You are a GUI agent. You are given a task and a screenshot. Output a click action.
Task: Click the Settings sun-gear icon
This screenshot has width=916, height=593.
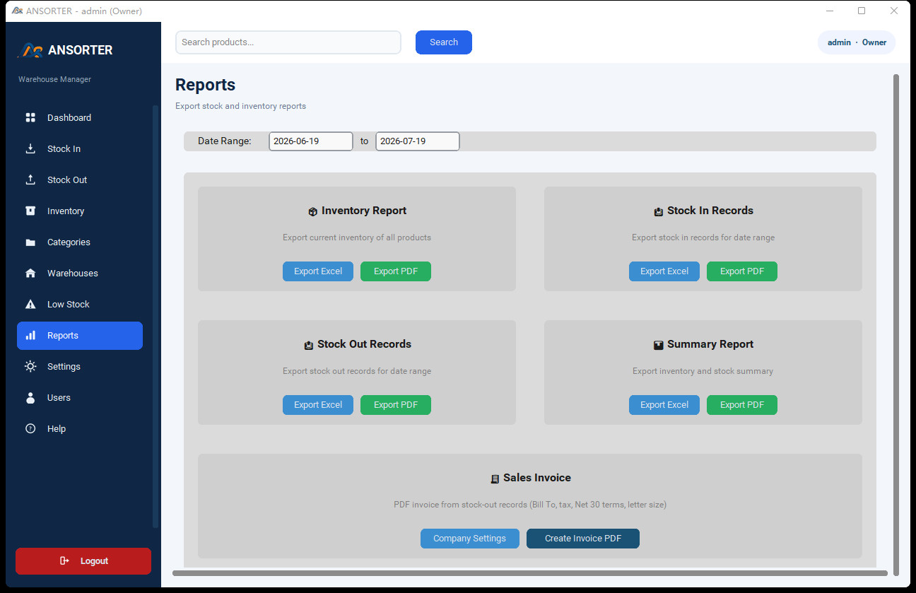pos(30,366)
